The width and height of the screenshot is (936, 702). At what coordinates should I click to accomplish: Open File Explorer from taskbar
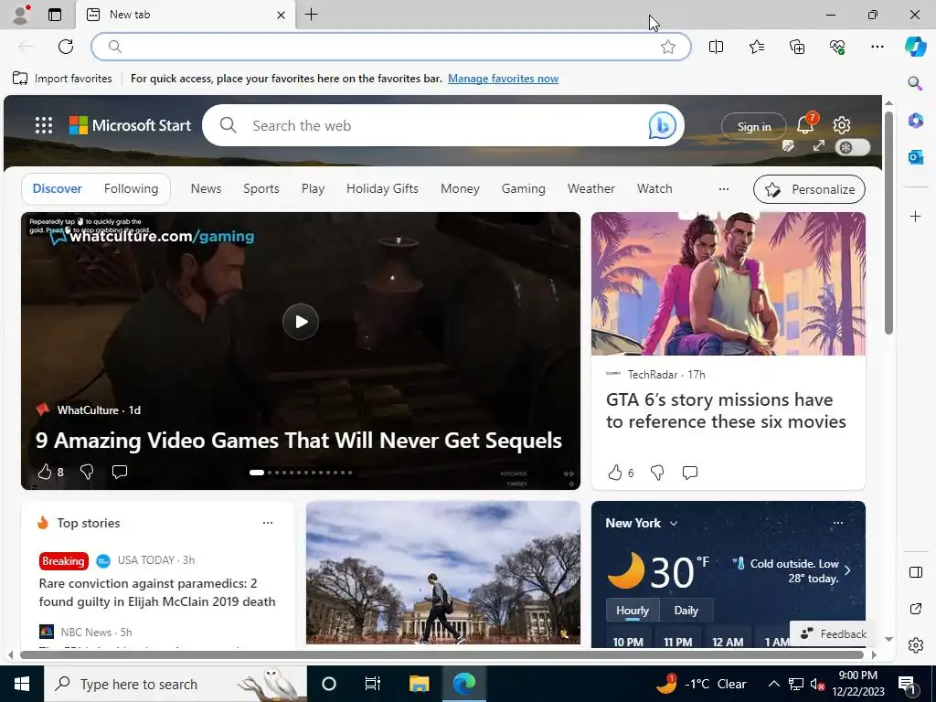tap(419, 684)
